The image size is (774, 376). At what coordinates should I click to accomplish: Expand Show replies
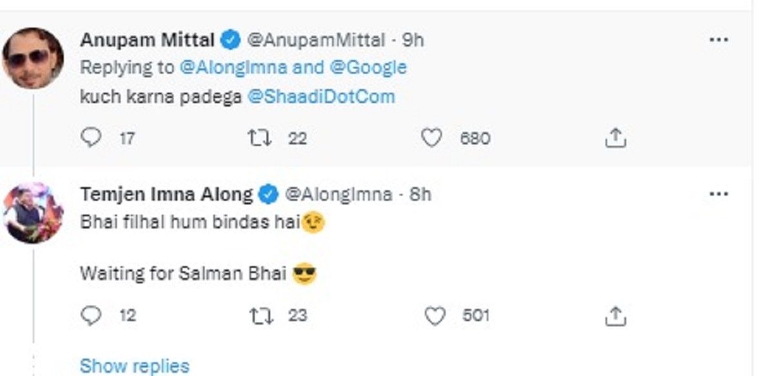pyautogui.click(x=134, y=366)
